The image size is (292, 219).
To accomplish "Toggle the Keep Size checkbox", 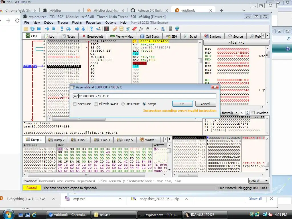I will (x=75, y=104).
